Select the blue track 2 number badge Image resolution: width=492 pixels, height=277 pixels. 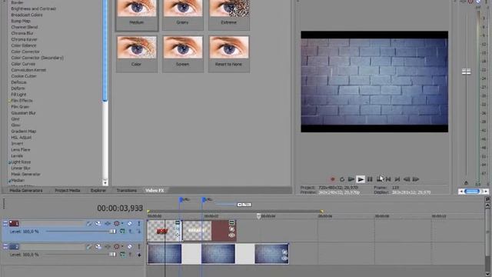tap(14, 246)
